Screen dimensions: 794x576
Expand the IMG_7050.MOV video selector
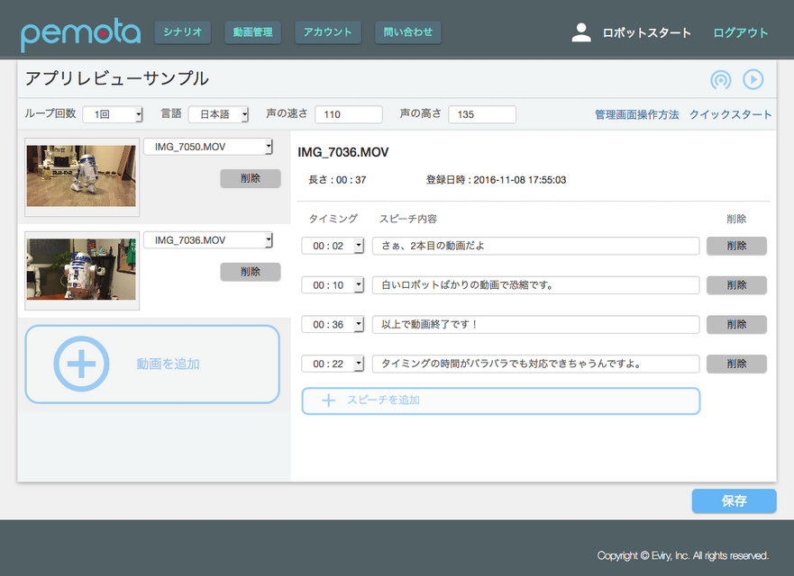(x=208, y=147)
